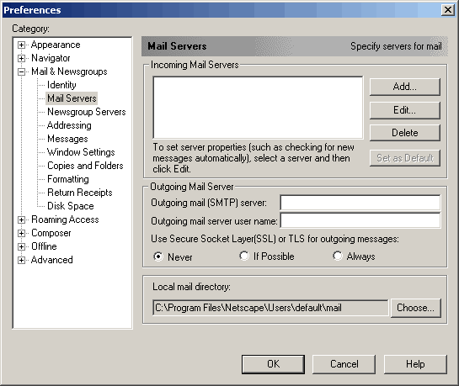Focus the Outgoing mail (SMTP) server field

coord(360,203)
